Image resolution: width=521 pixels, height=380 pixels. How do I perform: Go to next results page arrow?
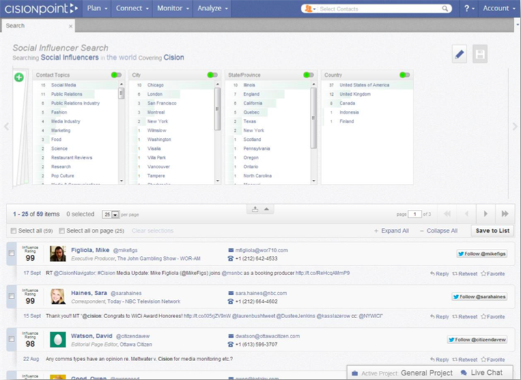(485, 214)
